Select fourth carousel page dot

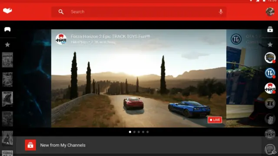143,132
